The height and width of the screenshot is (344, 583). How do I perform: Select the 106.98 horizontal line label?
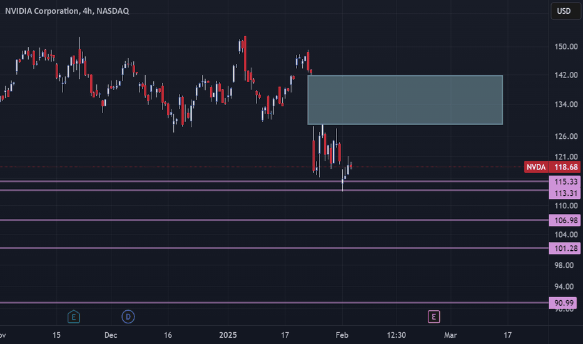coord(565,220)
